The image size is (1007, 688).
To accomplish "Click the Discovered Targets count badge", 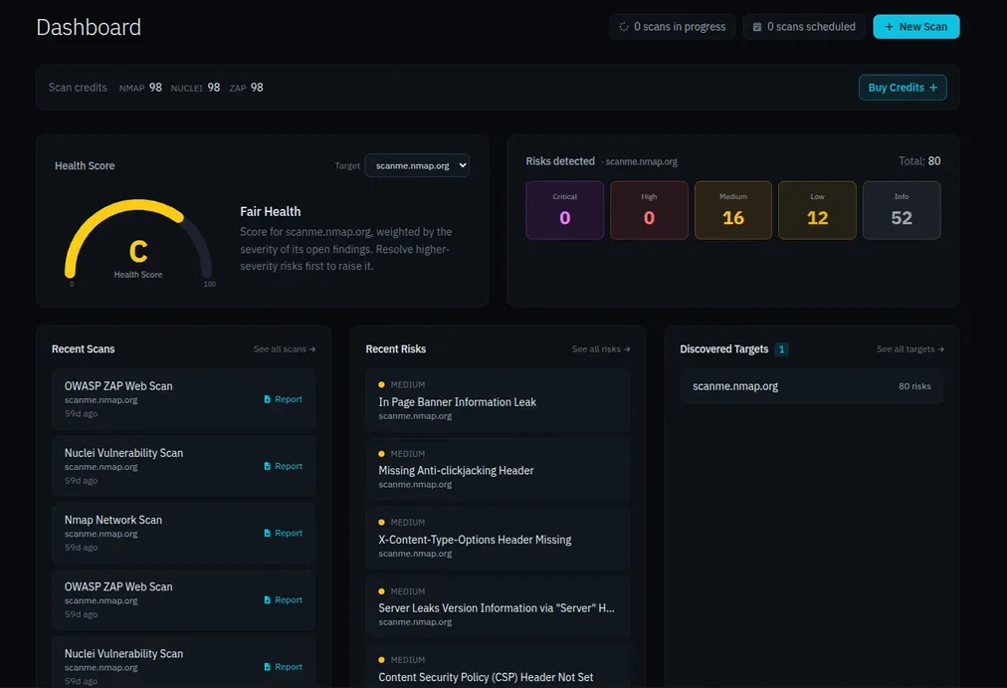I will click(781, 348).
